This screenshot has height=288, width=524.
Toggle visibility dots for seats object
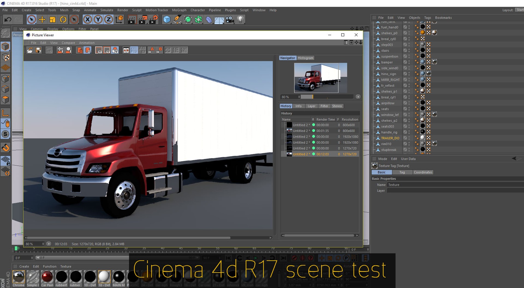[409, 109]
